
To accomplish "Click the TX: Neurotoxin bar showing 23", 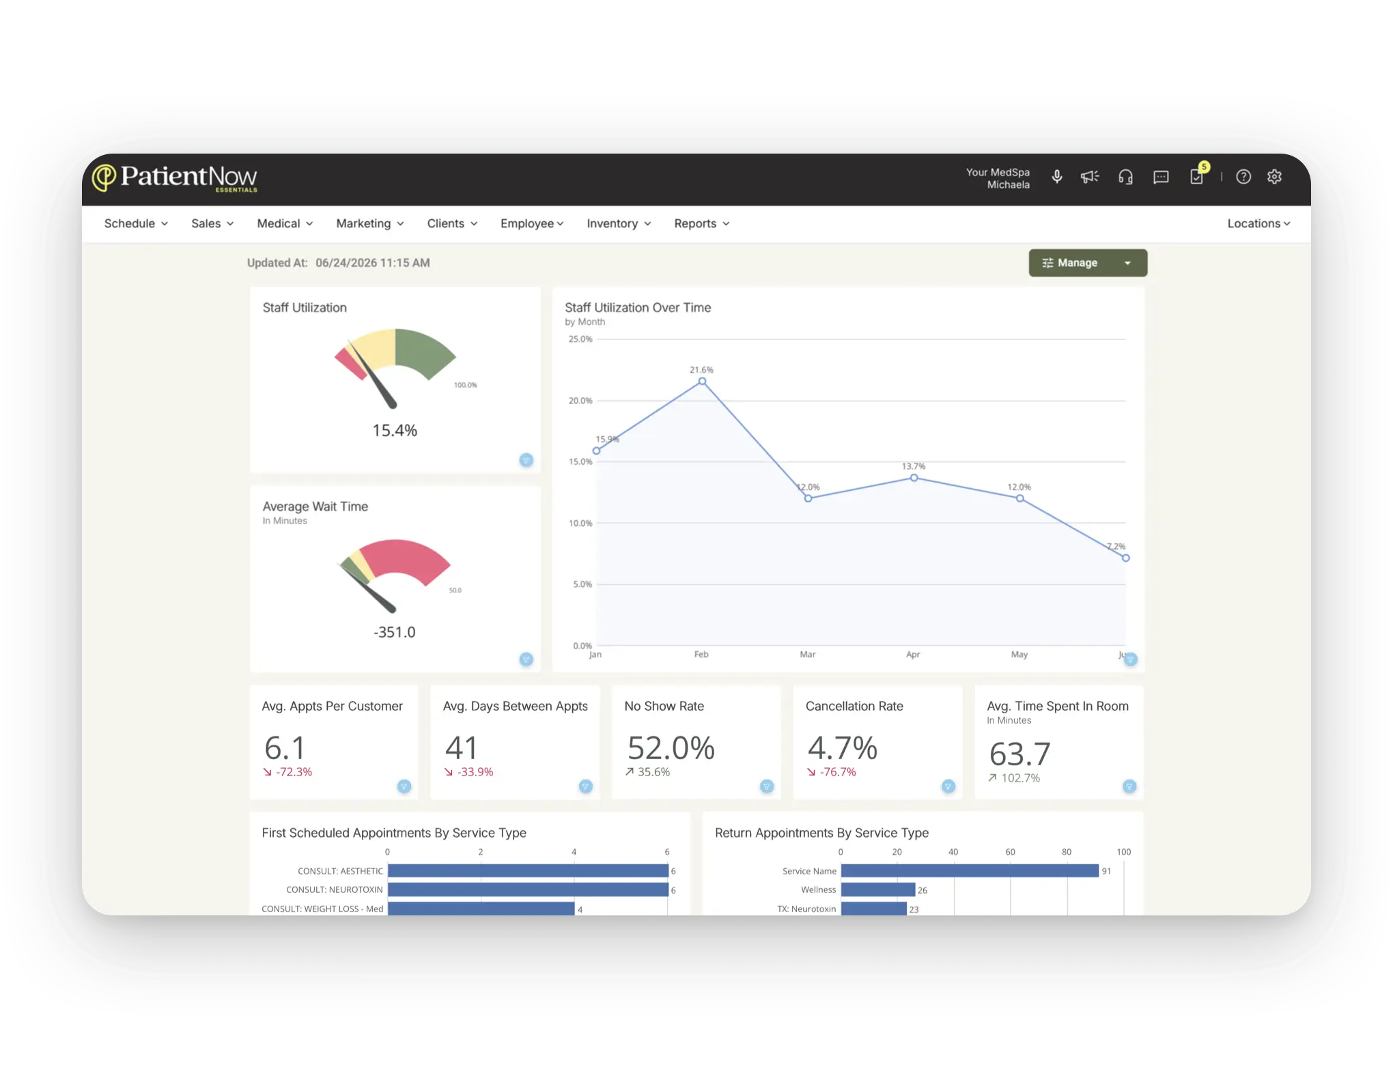I will (x=874, y=909).
